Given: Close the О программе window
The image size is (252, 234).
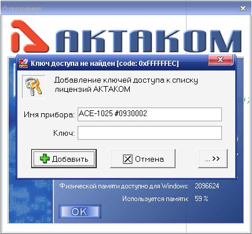Looking at the screenshot, I should pos(243,9).
